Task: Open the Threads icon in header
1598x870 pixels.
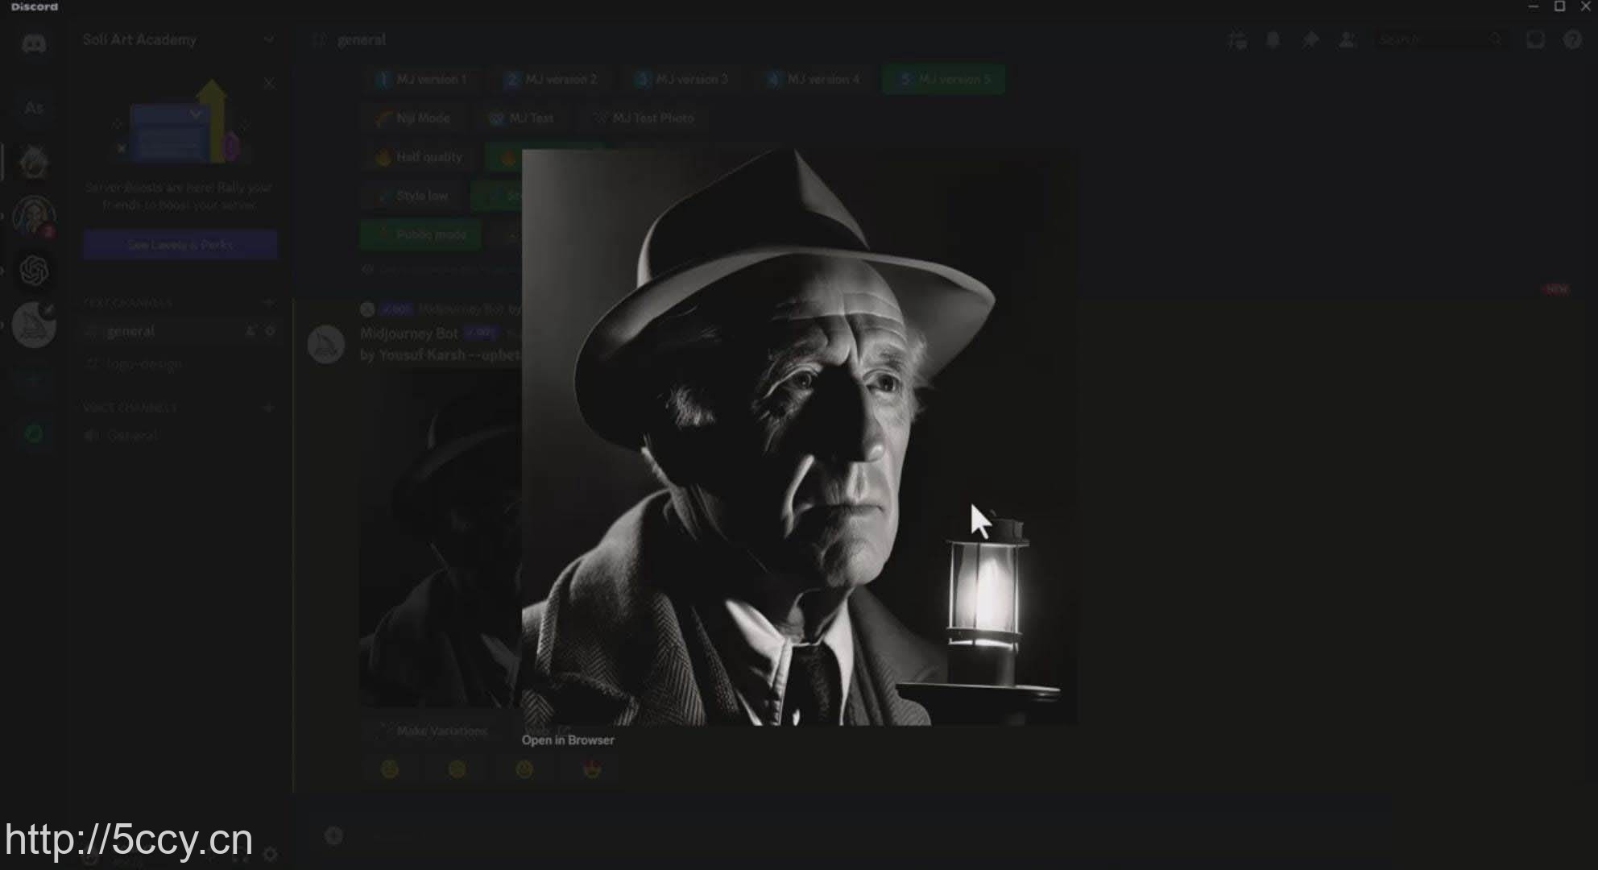Action: (1238, 39)
